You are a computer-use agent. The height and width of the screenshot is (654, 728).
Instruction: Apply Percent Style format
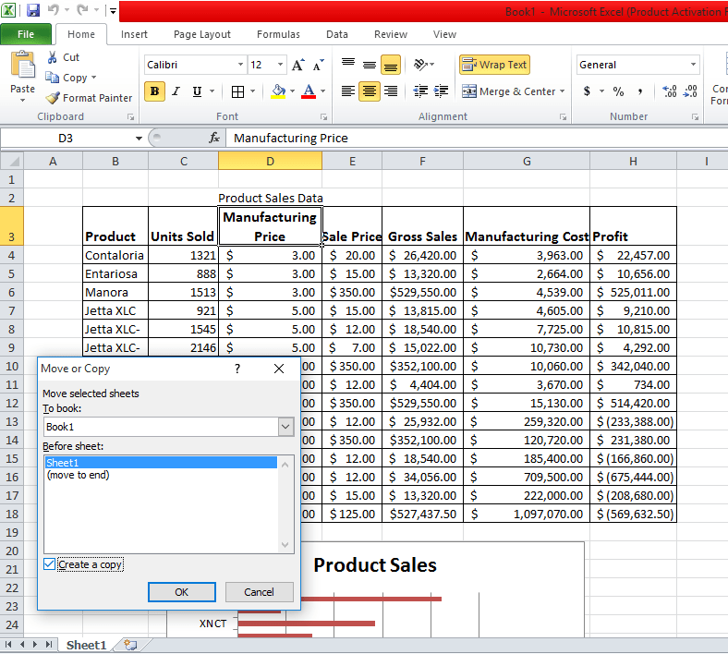[x=618, y=91]
